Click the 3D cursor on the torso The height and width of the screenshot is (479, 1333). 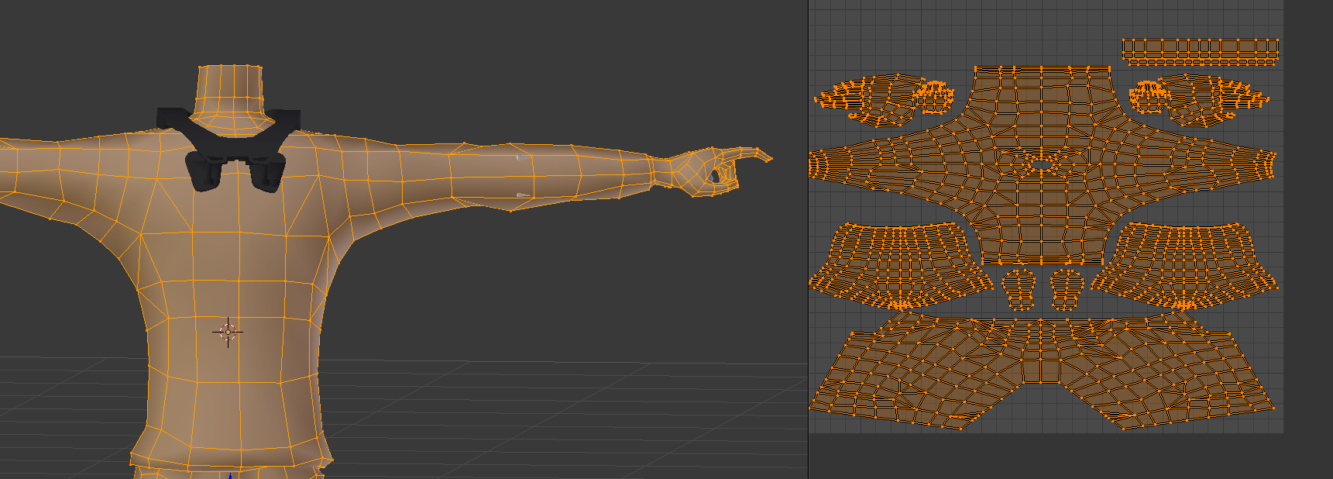tap(228, 332)
